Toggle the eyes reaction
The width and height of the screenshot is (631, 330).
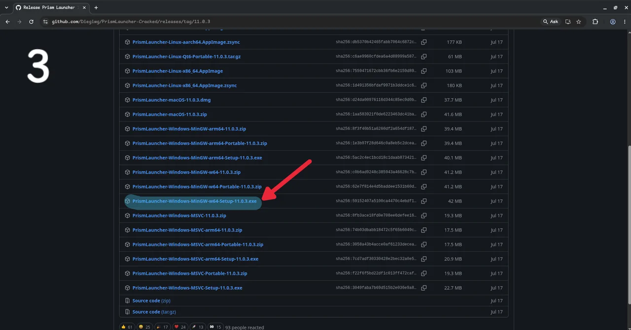point(215,327)
